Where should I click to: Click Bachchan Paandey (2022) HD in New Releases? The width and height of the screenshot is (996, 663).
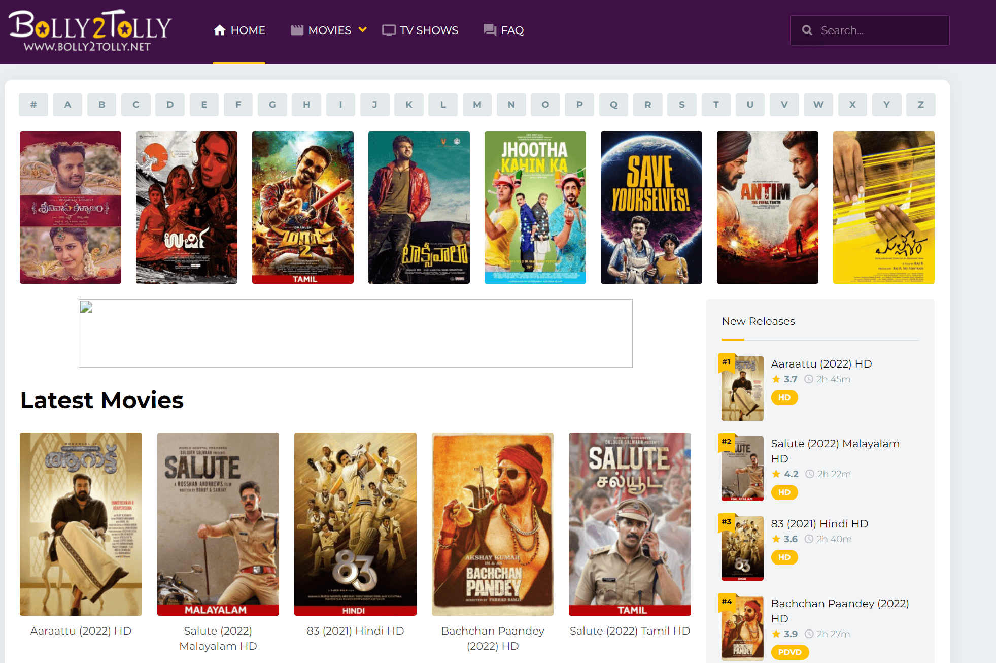[x=840, y=611]
